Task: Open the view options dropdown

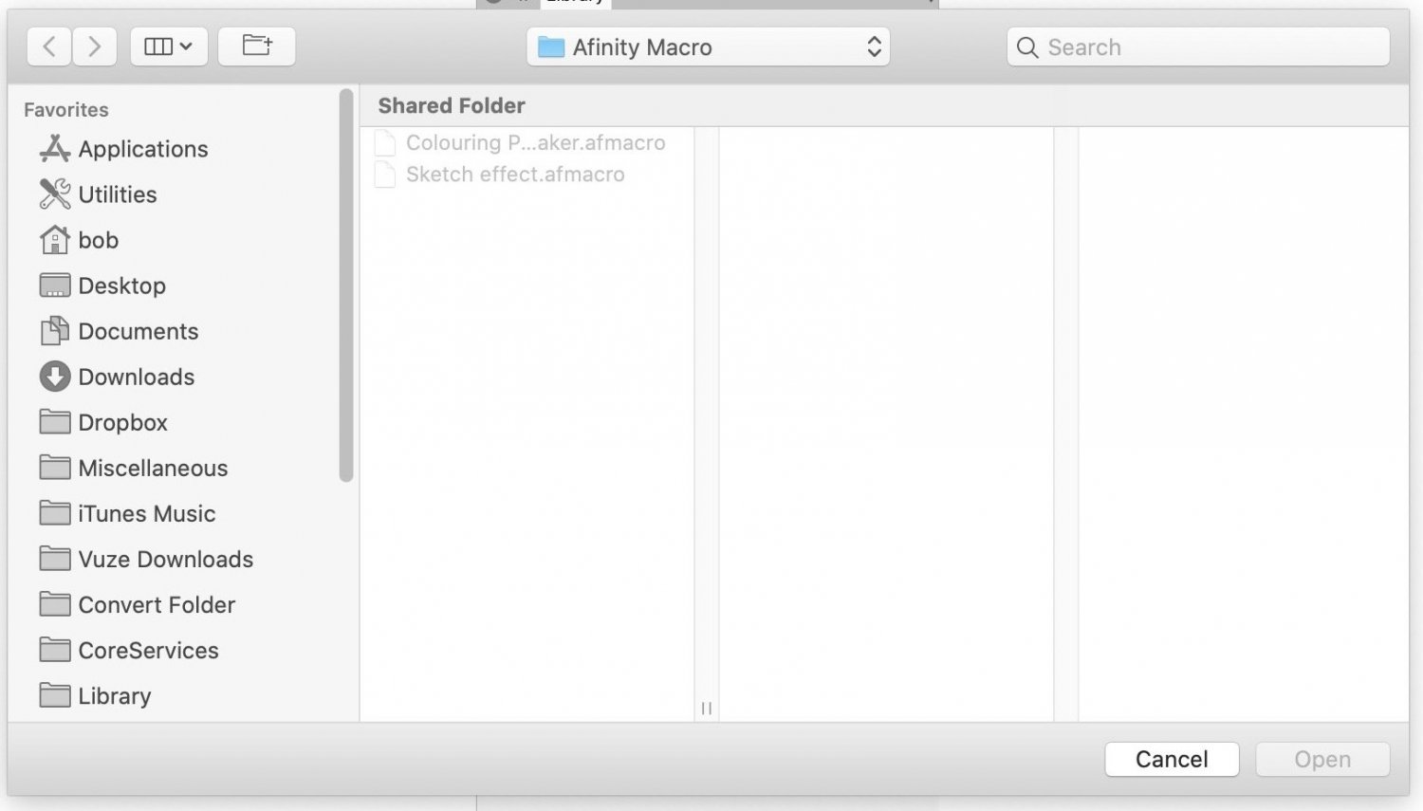Action: (168, 46)
